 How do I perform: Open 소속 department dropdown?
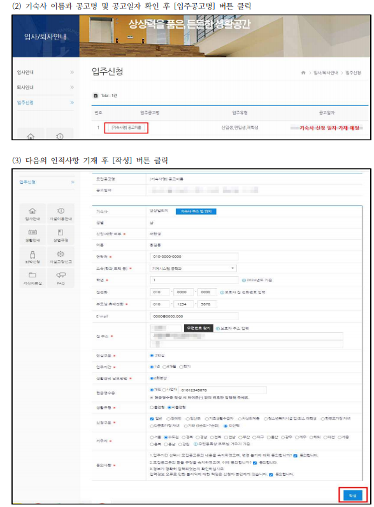pyautogui.click(x=193, y=268)
